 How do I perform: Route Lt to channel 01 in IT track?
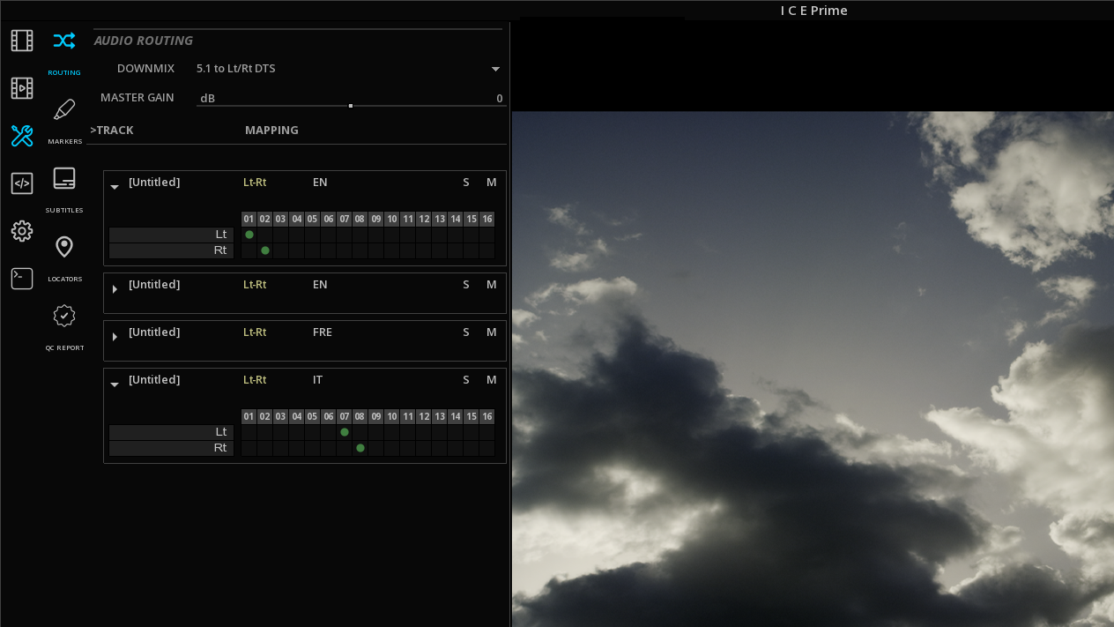tap(249, 432)
